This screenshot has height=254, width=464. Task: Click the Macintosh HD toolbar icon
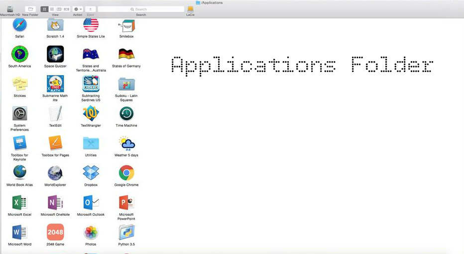click(10, 9)
